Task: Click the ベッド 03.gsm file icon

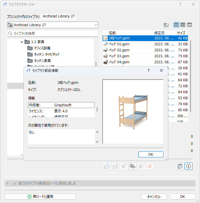Action: coord(105,56)
